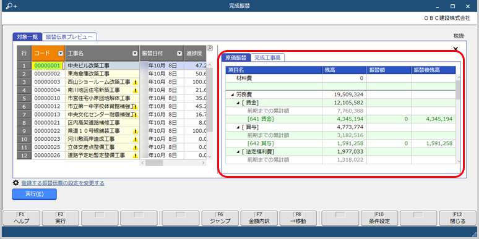Click the list horizontal scrollbar thumb

(154, 163)
